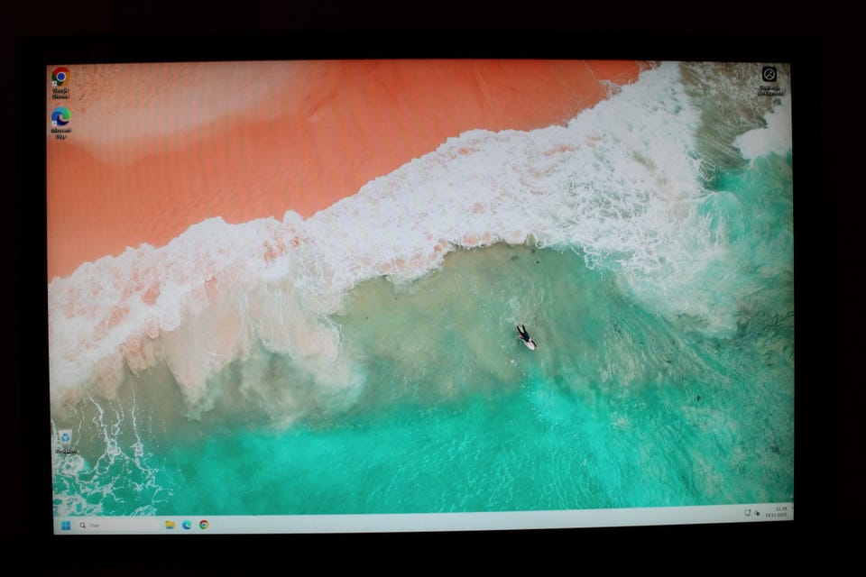The height and width of the screenshot is (577, 866).
Task: Open the Windows Start menu
Action: coord(66,525)
